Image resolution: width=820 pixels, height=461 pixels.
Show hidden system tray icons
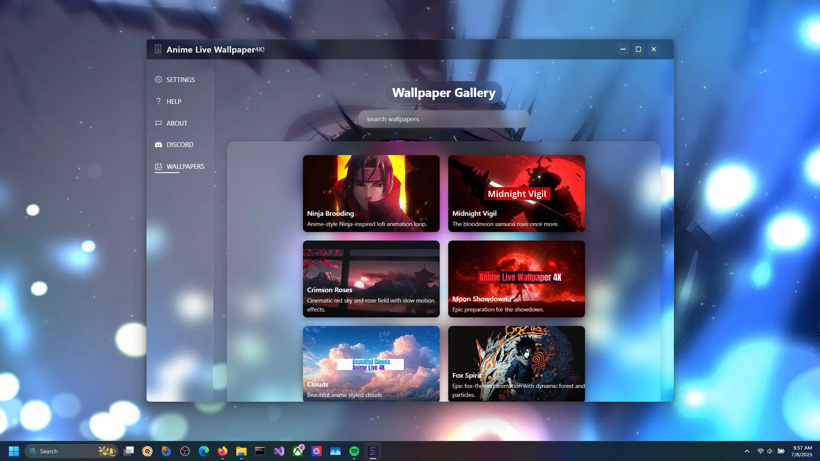(x=747, y=451)
